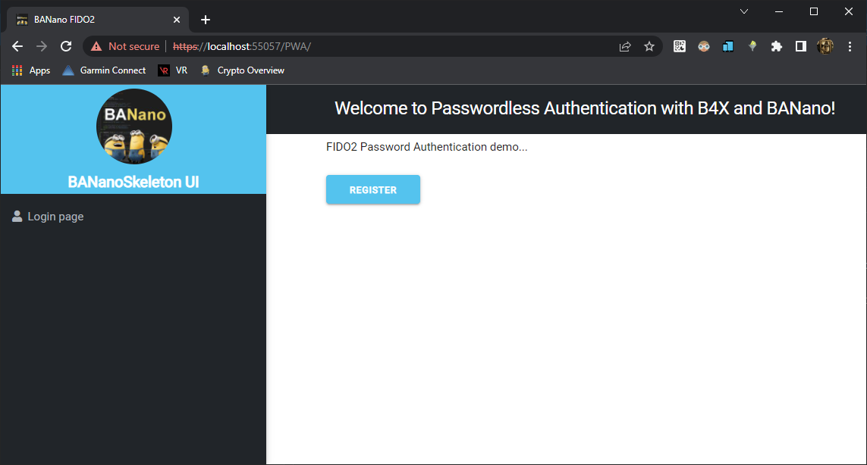Go back to the previous page
Screen dimensions: 867x465
pyautogui.click(x=17, y=46)
